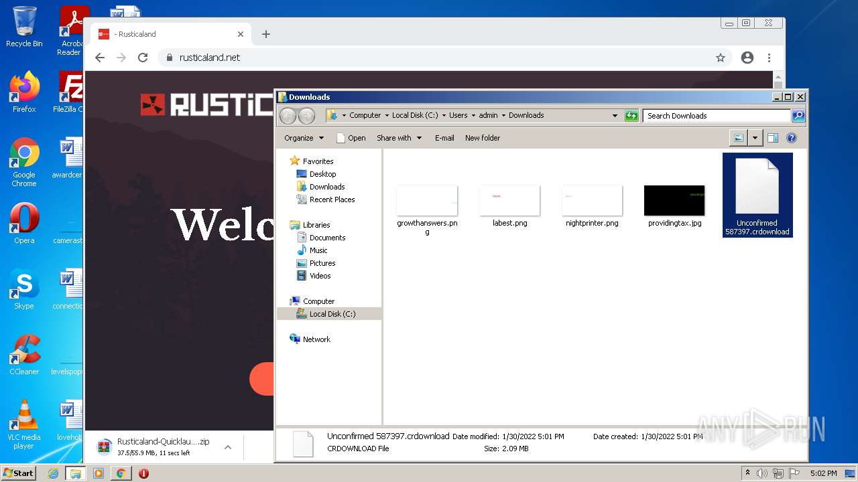Open the Firefox desktop shortcut
Screen dimensions: 858x482
pos(24,92)
